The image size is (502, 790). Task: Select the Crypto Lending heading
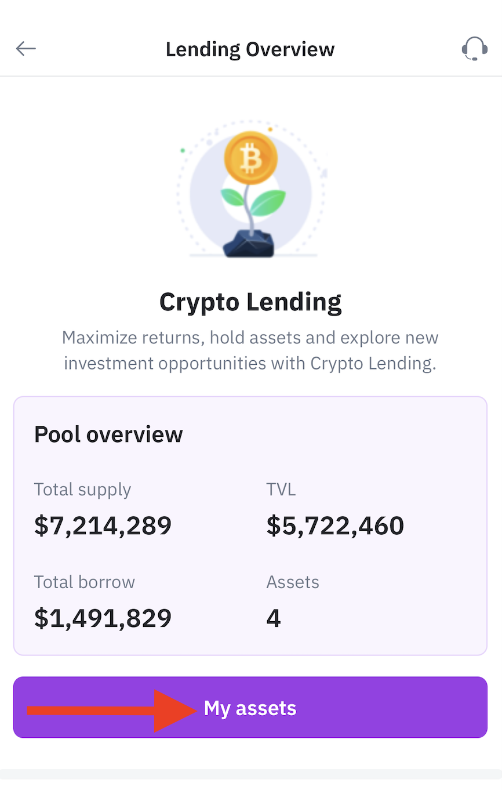pyautogui.click(x=250, y=302)
